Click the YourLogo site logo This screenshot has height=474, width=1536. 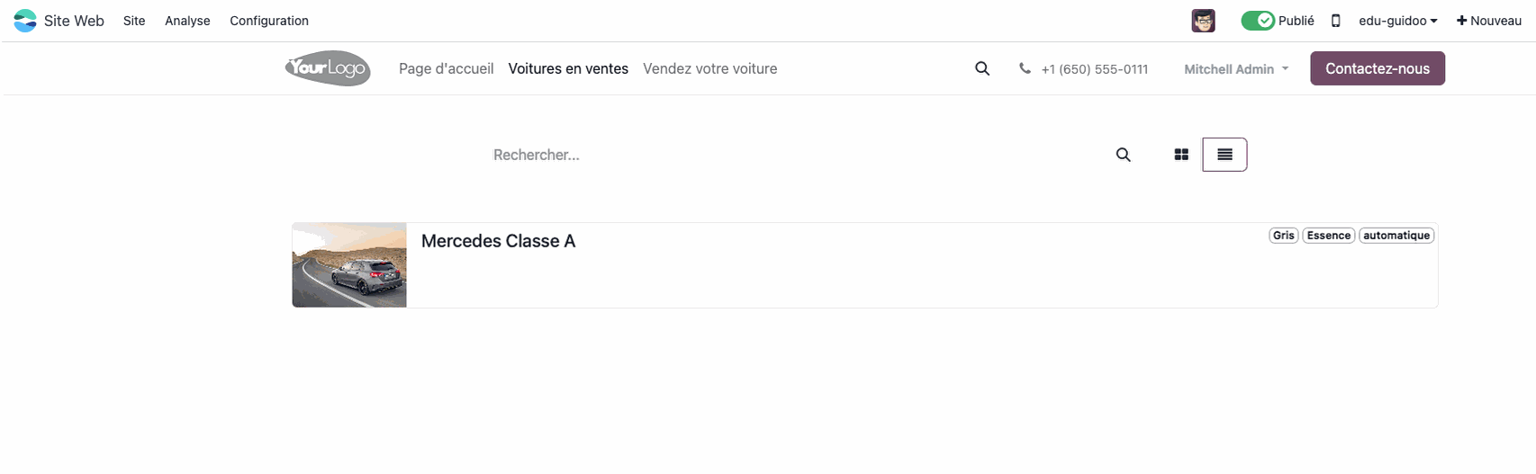(328, 68)
